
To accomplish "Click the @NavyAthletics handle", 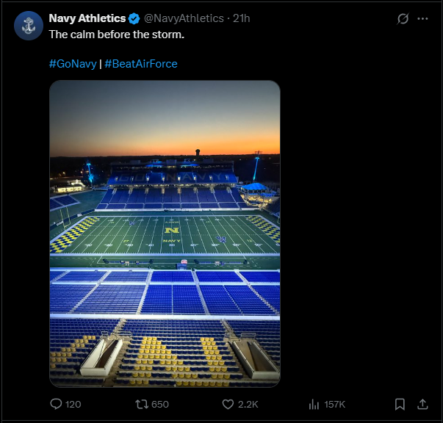I will point(184,18).
